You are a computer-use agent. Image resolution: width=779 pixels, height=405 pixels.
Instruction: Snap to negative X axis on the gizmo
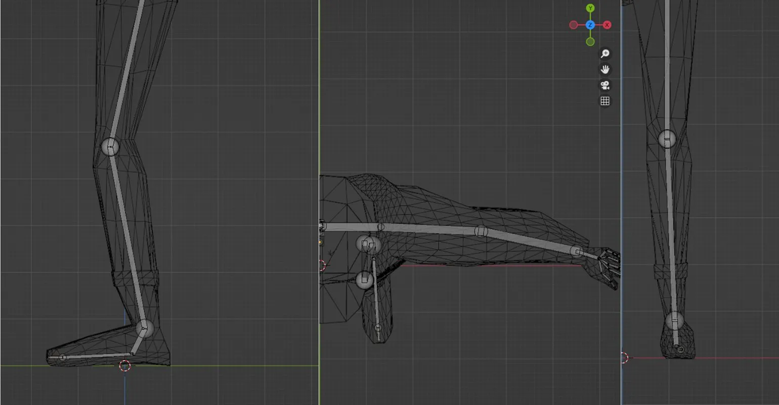(574, 25)
